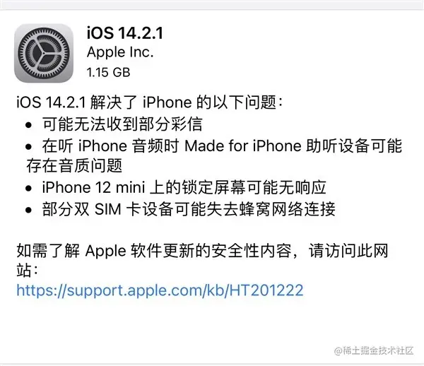Click the 稀土掘金技术社区 watermark
Image resolution: width=424 pixels, height=366 pixels.
[x=374, y=351]
